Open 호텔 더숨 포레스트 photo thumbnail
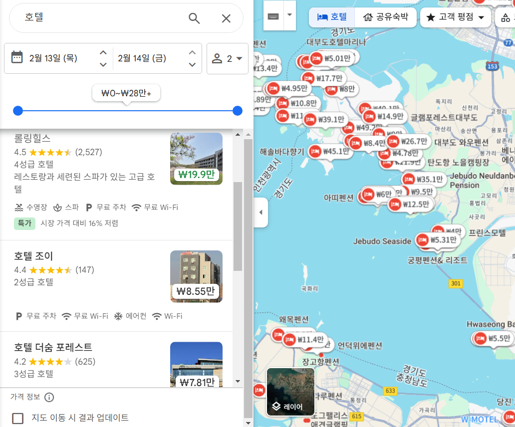The height and width of the screenshot is (427, 515). 196,364
